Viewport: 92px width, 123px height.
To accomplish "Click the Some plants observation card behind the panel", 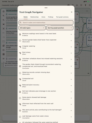I will point(12,46).
